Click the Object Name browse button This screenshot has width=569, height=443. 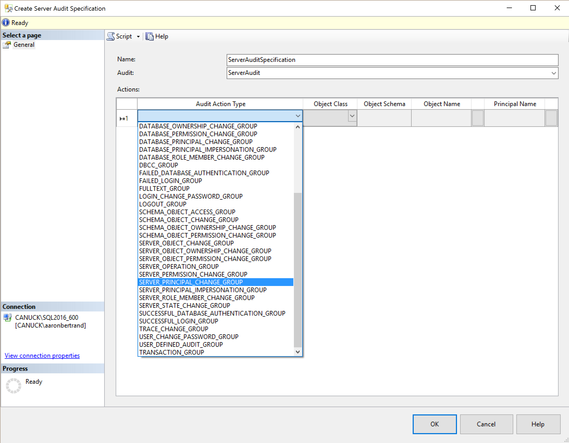tap(478, 118)
